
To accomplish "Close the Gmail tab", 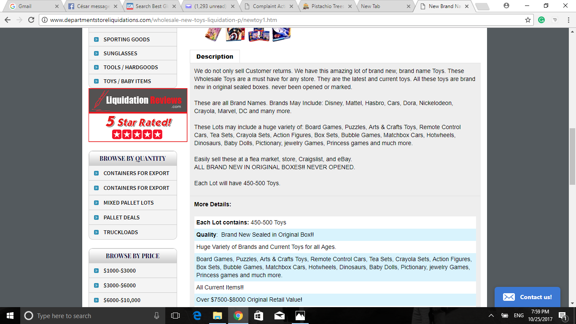I will tap(57, 6).
